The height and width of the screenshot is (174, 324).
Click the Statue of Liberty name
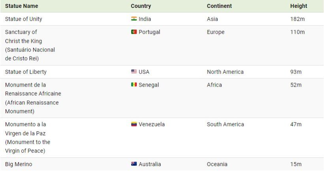tap(26, 72)
